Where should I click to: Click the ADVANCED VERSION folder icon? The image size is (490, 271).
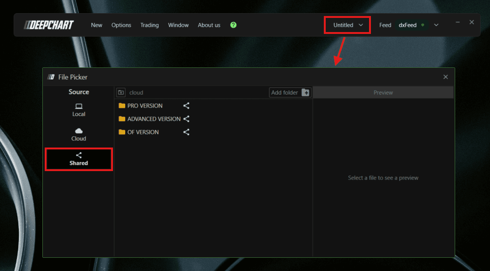(122, 119)
